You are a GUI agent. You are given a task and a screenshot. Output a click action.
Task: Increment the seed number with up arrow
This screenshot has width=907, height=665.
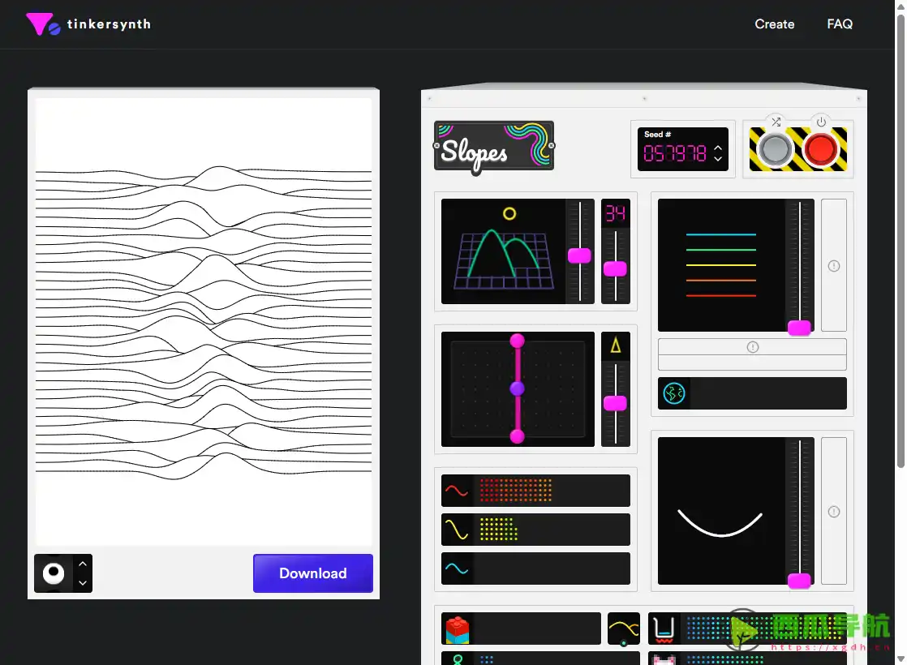(718, 146)
